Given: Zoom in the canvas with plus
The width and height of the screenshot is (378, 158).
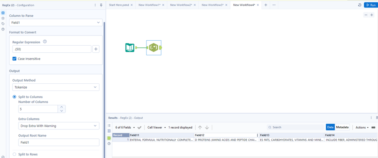Looking at the screenshot, I should (372, 15).
